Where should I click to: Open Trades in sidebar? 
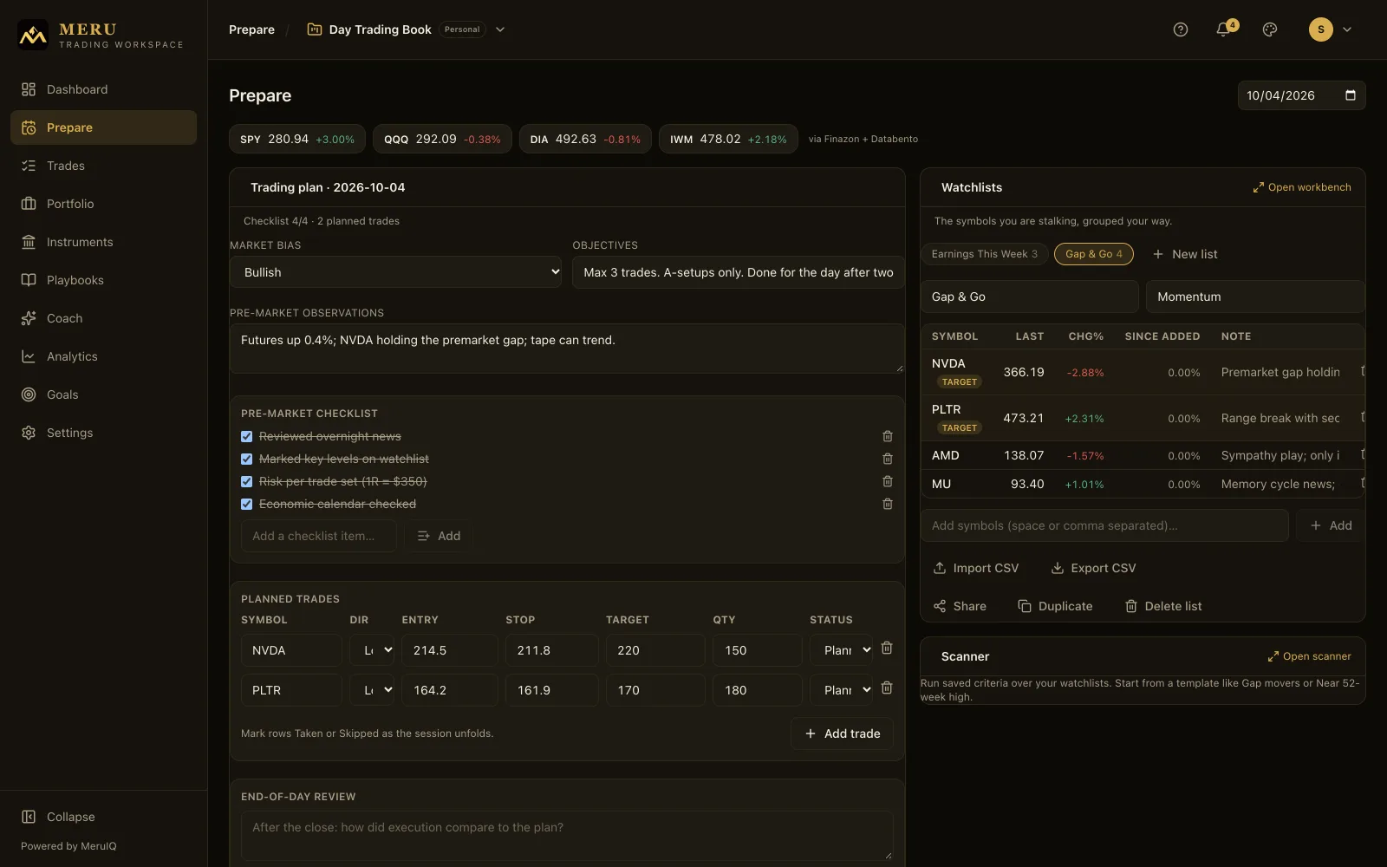click(x=103, y=166)
